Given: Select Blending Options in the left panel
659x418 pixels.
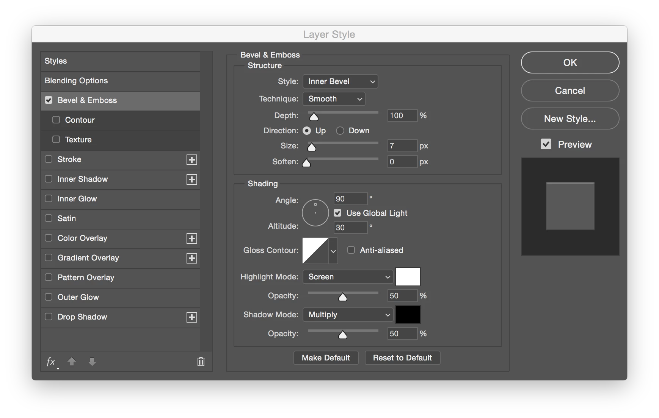Looking at the screenshot, I should coord(121,81).
